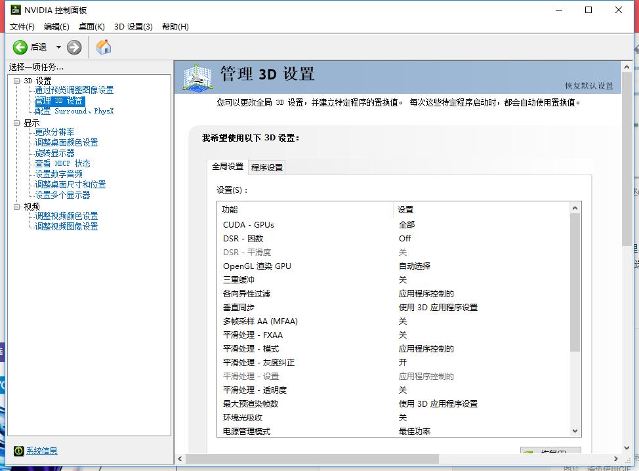The width and height of the screenshot is (639, 471).
Task: Select the 多帧采样 AA (MFAA) row
Action: (x=393, y=321)
